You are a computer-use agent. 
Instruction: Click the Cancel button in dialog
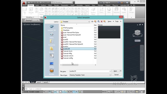116,75
